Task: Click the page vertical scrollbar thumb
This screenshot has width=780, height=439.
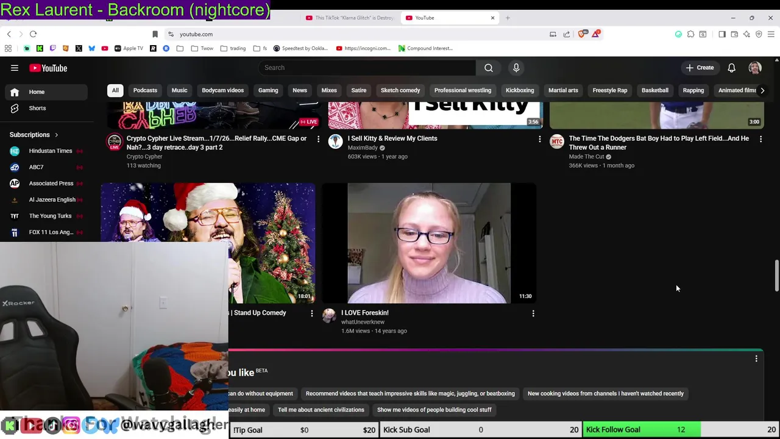Action: pyautogui.click(x=776, y=276)
